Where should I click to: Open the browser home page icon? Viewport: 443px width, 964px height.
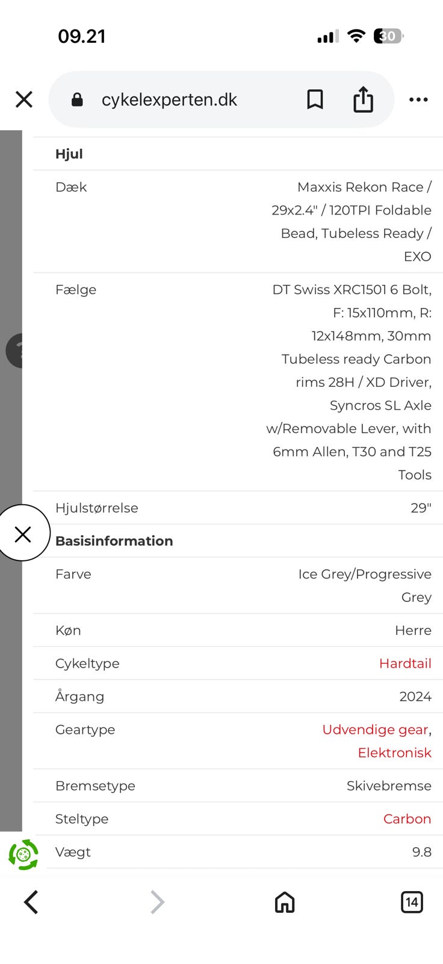click(x=285, y=902)
